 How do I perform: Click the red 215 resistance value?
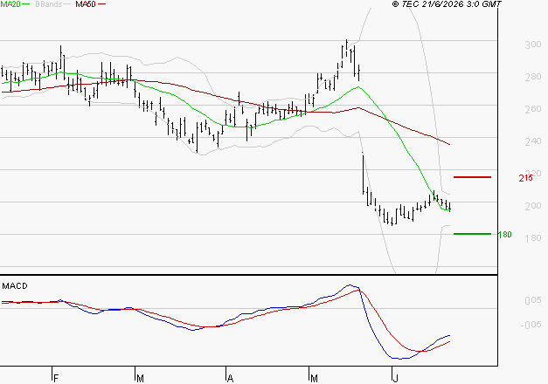click(525, 178)
